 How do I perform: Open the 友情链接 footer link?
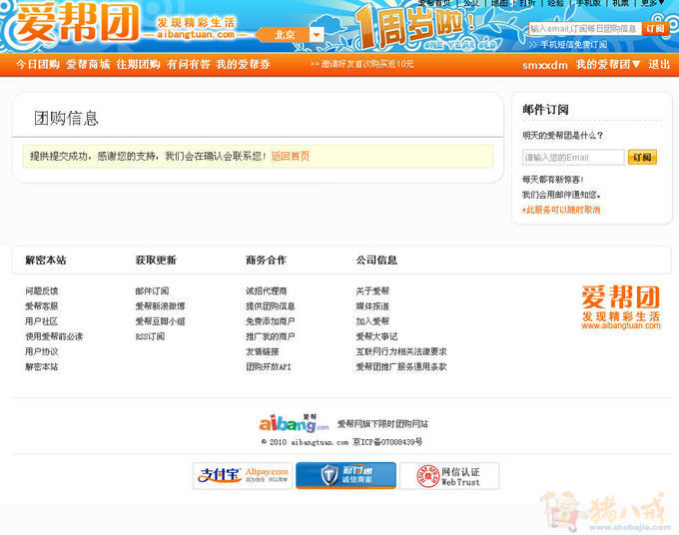pos(263,351)
